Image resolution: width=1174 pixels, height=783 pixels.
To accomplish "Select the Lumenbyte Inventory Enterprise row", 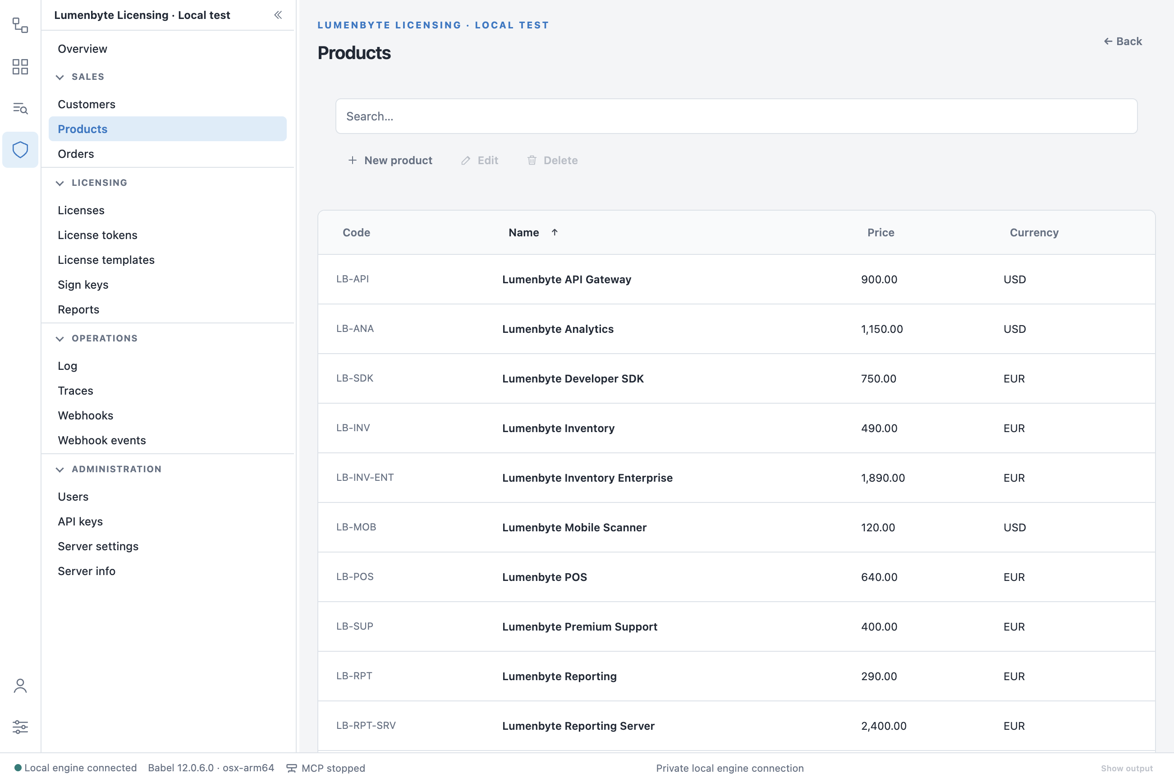I will tap(736, 478).
